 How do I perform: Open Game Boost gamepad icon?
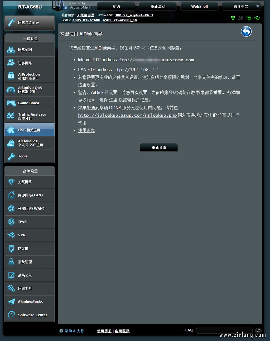tap(11, 103)
